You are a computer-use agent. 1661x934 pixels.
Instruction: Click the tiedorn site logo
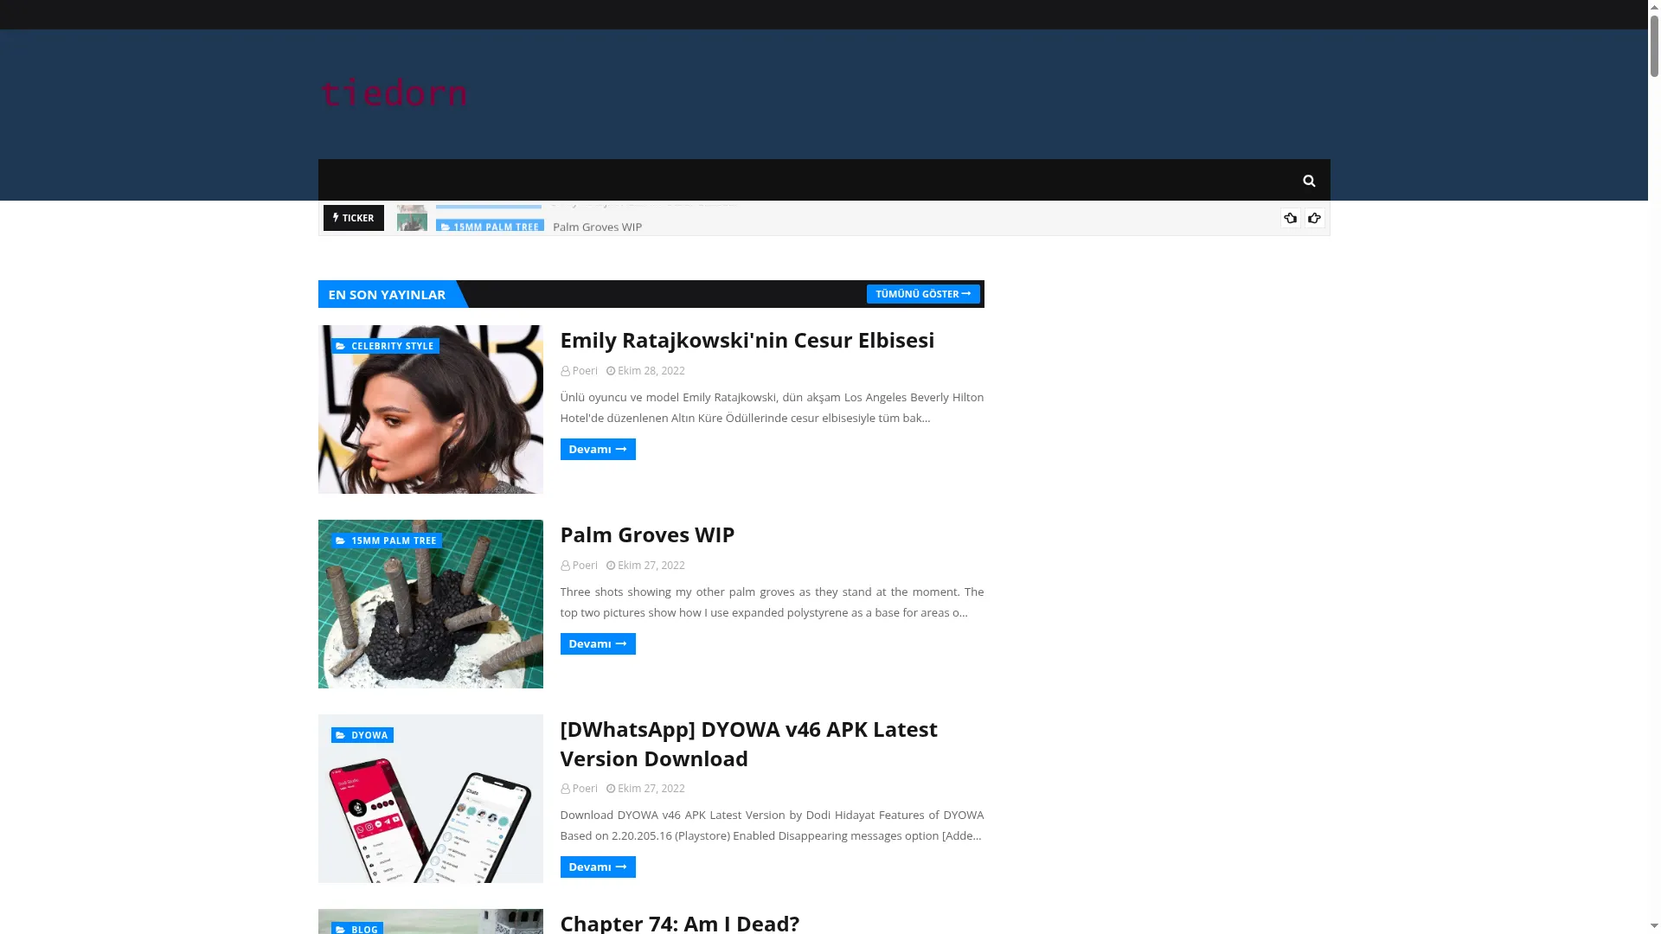(394, 93)
